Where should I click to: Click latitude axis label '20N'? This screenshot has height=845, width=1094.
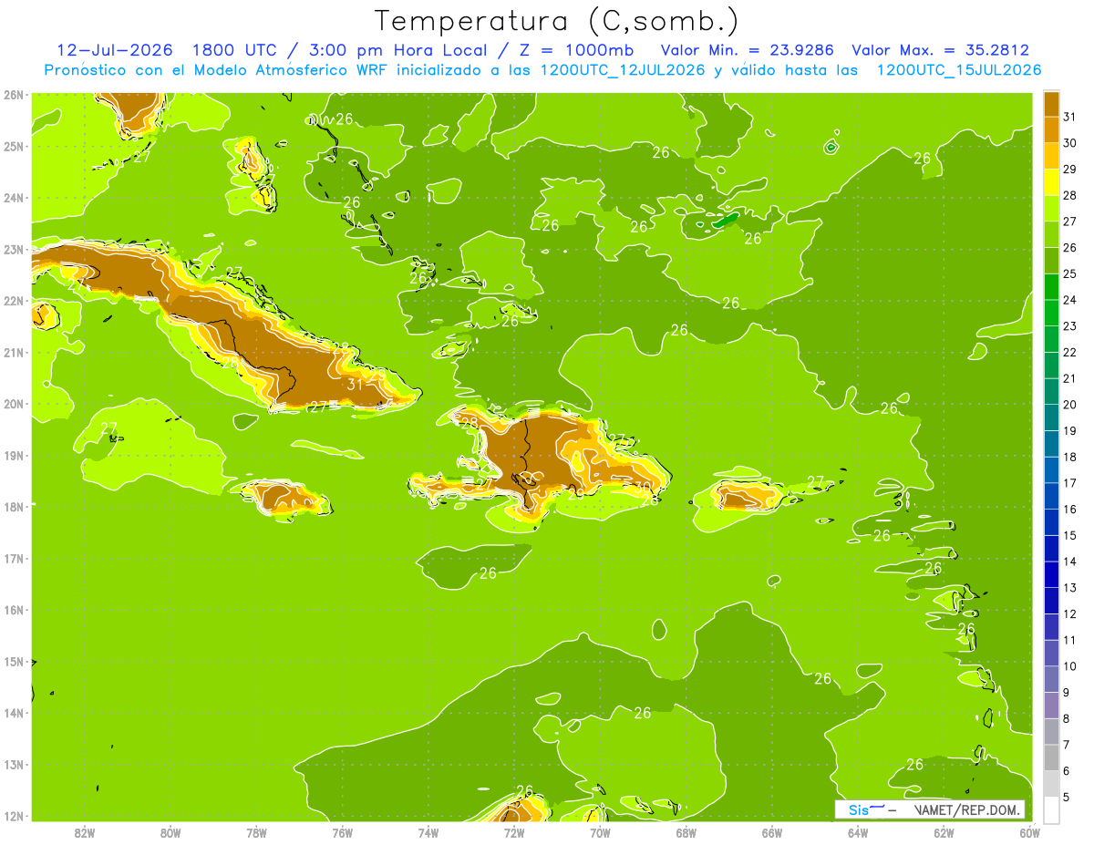pos(13,404)
